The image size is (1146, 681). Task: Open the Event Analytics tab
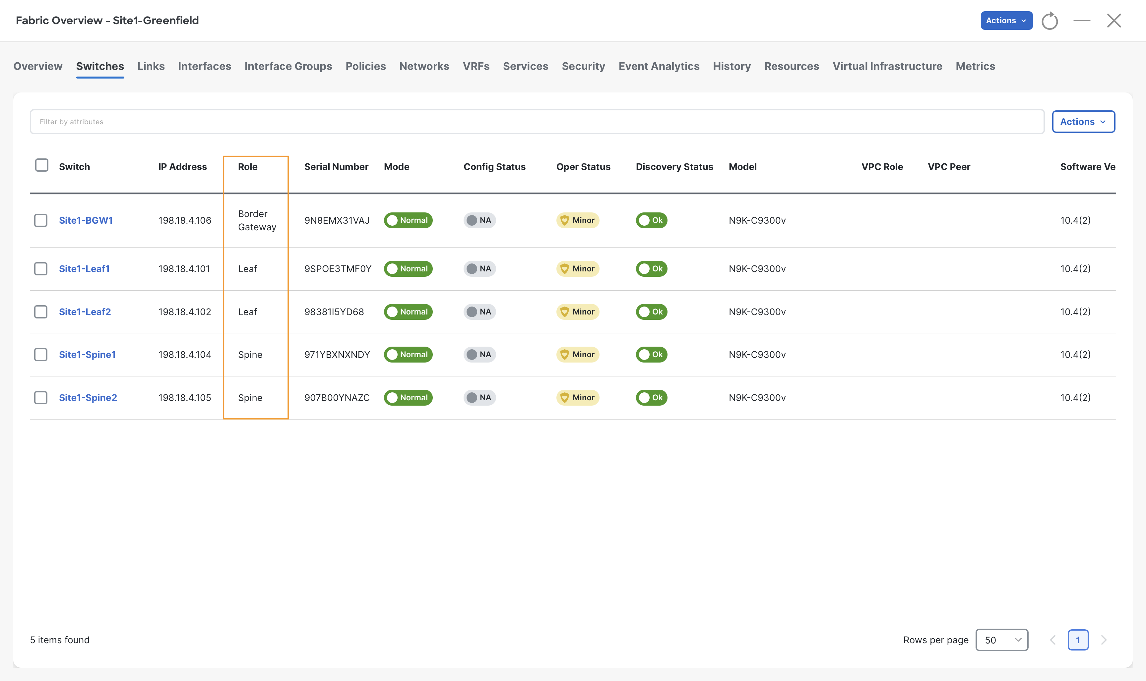click(x=659, y=66)
